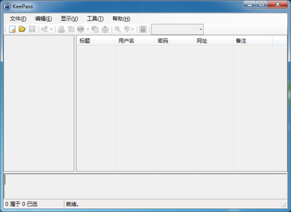Viewport: 291px width, 212px height.
Task: Click the Perform Auto-Type icon
Action: (x=105, y=29)
